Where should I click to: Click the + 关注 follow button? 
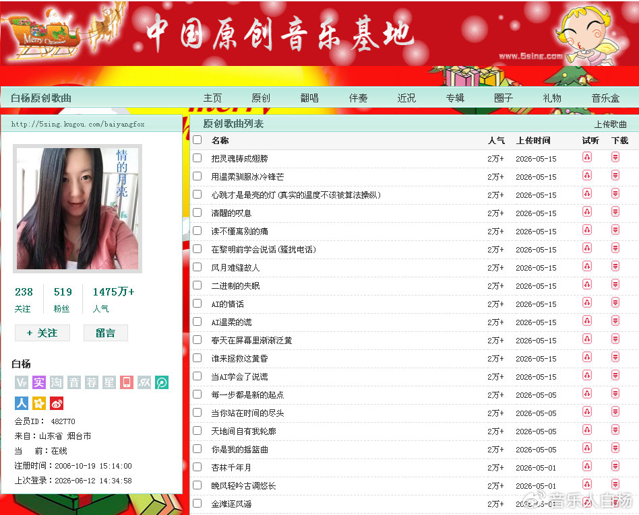(x=42, y=333)
